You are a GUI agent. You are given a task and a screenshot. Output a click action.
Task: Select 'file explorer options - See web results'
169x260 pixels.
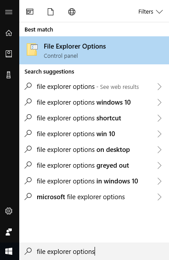coord(94,87)
